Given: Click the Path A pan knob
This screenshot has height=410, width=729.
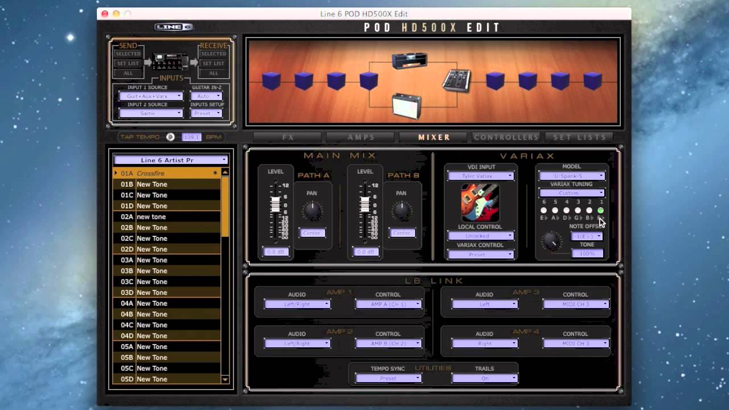Looking at the screenshot, I should click(x=312, y=211).
